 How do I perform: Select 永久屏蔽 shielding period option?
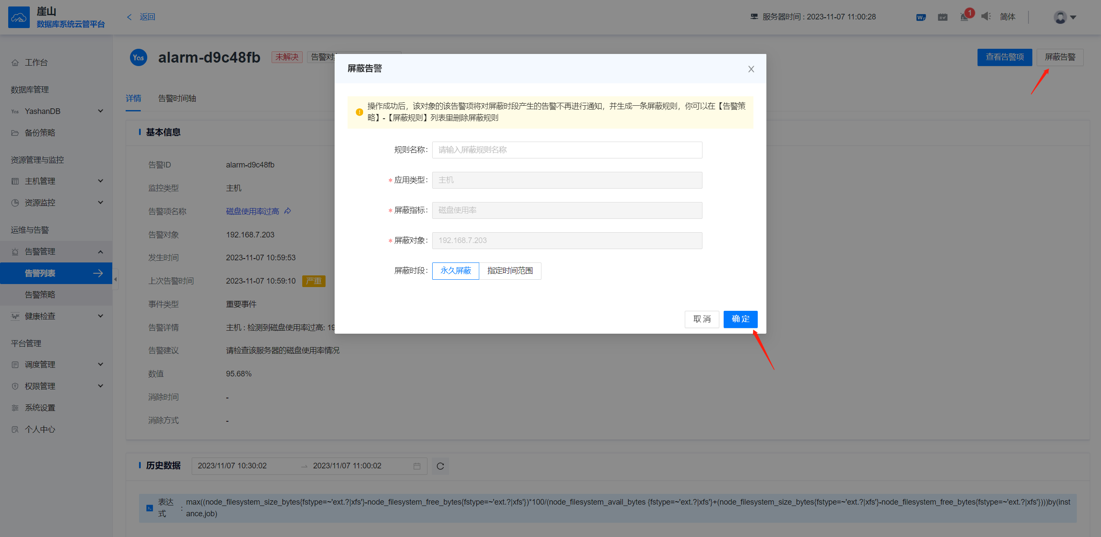(455, 271)
